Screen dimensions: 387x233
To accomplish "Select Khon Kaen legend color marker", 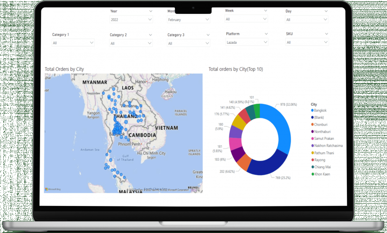I will [313, 174].
